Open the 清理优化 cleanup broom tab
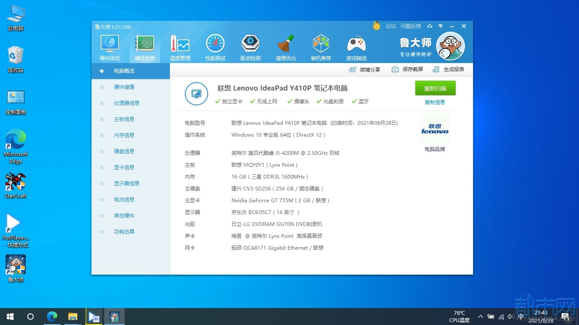The image size is (579, 325). tap(286, 48)
